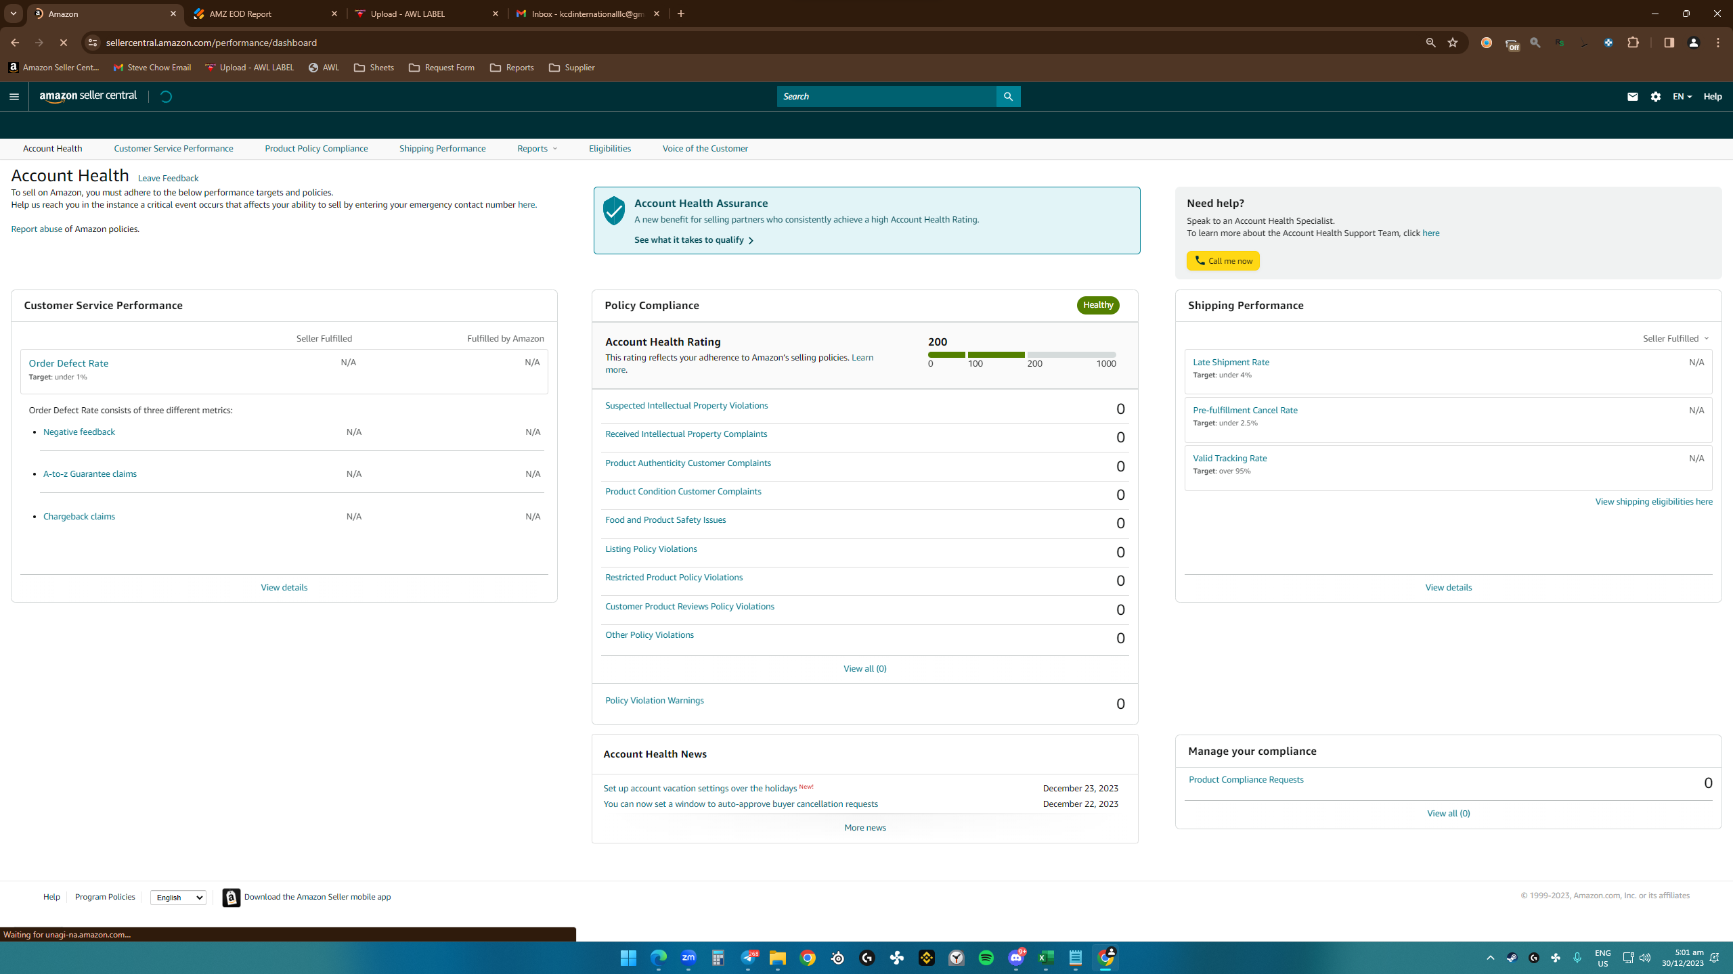Click the amazon seller central logo
Image resolution: width=1733 pixels, height=974 pixels.
click(x=88, y=96)
